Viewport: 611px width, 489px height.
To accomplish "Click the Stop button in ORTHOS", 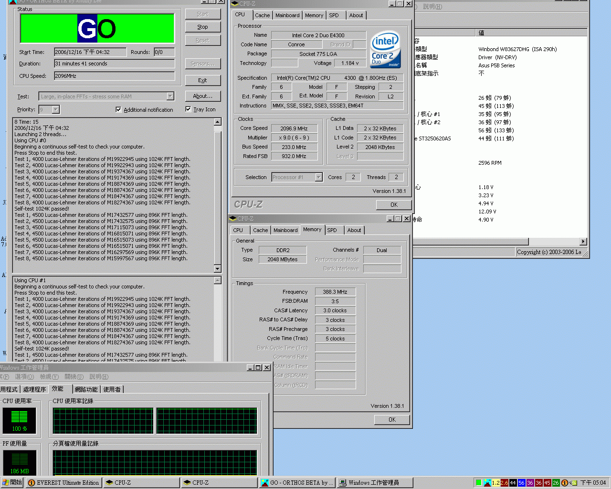I will click(203, 27).
